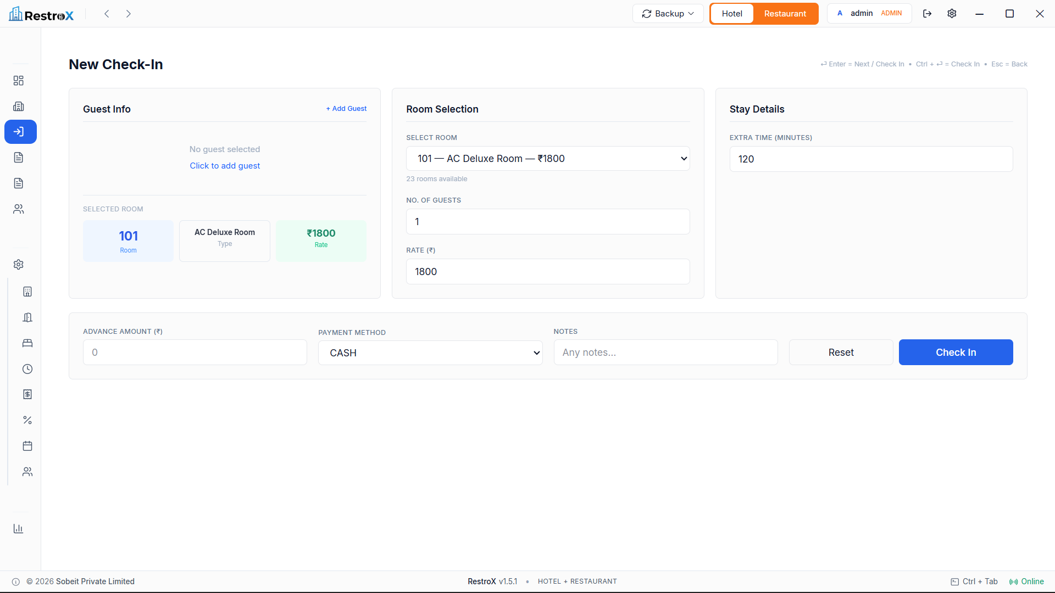Open the first document icon in sidebar
Image resolution: width=1055 pixels, height=593 pixels.
(19, 158)
